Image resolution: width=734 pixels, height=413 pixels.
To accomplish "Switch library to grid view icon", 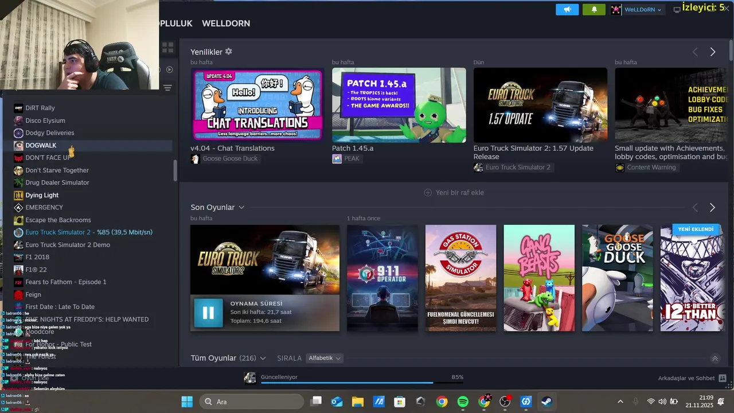I will tap(167, 48).
